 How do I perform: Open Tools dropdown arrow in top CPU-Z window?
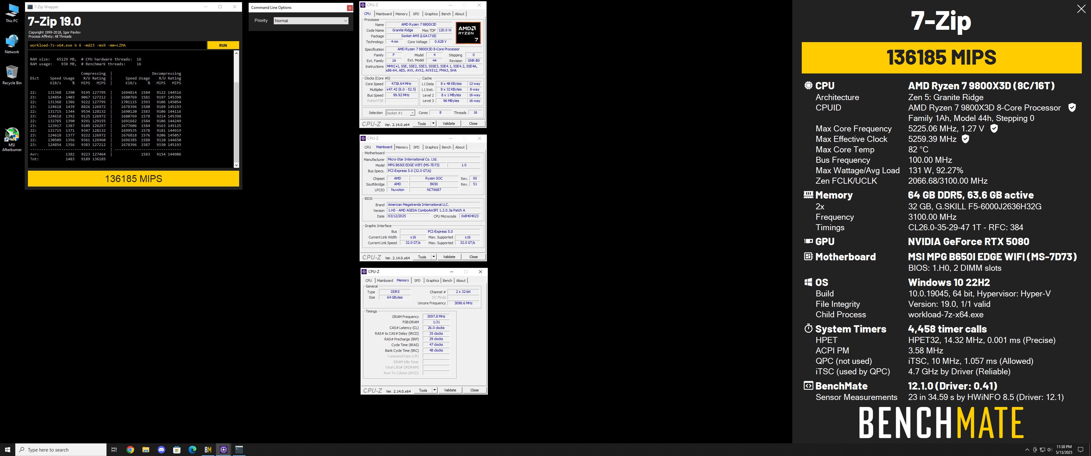pos(433,123)
